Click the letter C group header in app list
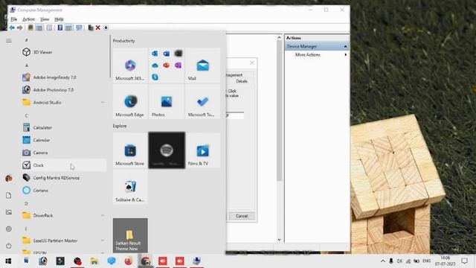This screenshot has height=268, width=476. point(27,115)
